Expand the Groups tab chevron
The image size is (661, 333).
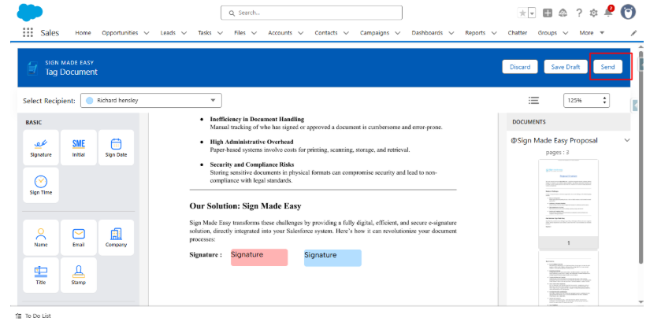pos(566,33)
